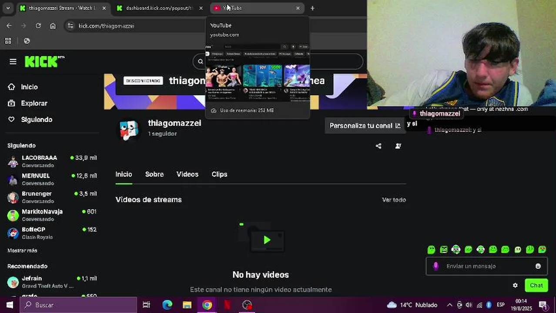Viewport: 556px width, 313px height.
Task: Click the ESP language indicator
Action: 501,305
